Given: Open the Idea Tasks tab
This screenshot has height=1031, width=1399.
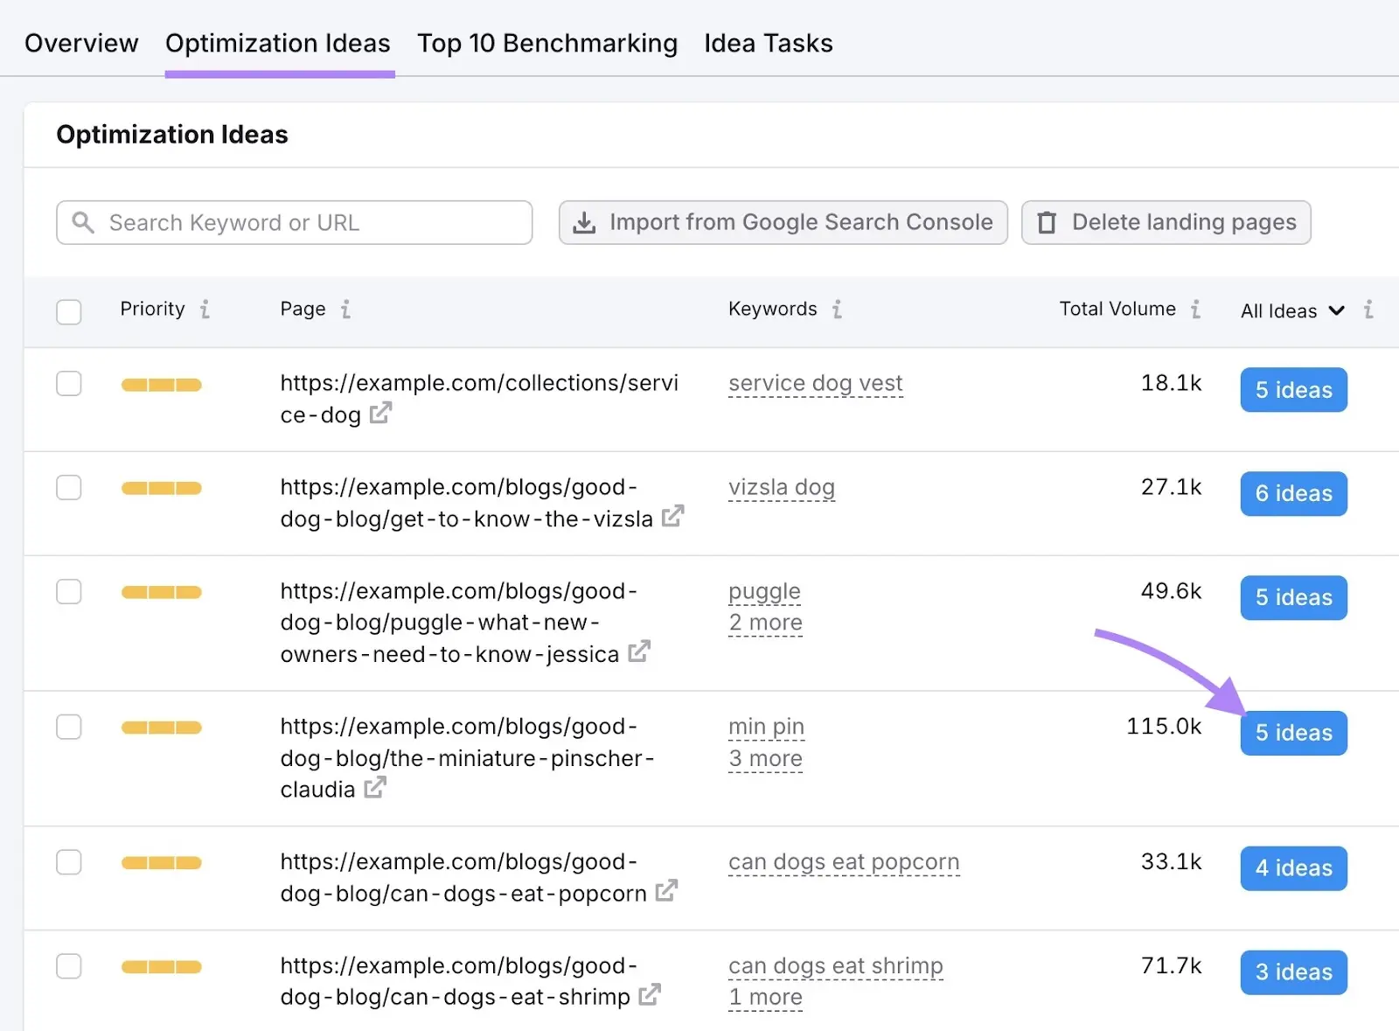Looking at the screenshot, I should (x=768, y=43).
